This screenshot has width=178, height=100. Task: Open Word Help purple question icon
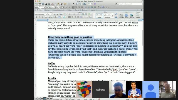coord(95,4)
